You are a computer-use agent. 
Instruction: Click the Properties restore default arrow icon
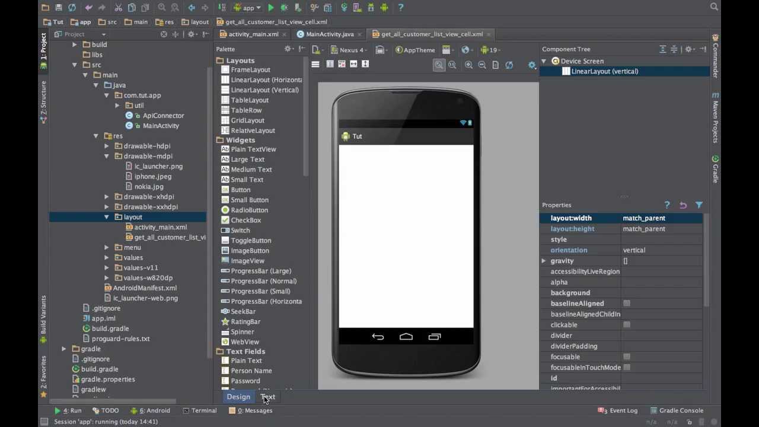683,205
